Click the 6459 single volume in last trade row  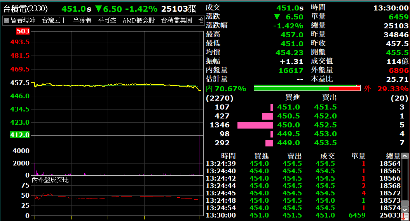(x=357, y=215)
